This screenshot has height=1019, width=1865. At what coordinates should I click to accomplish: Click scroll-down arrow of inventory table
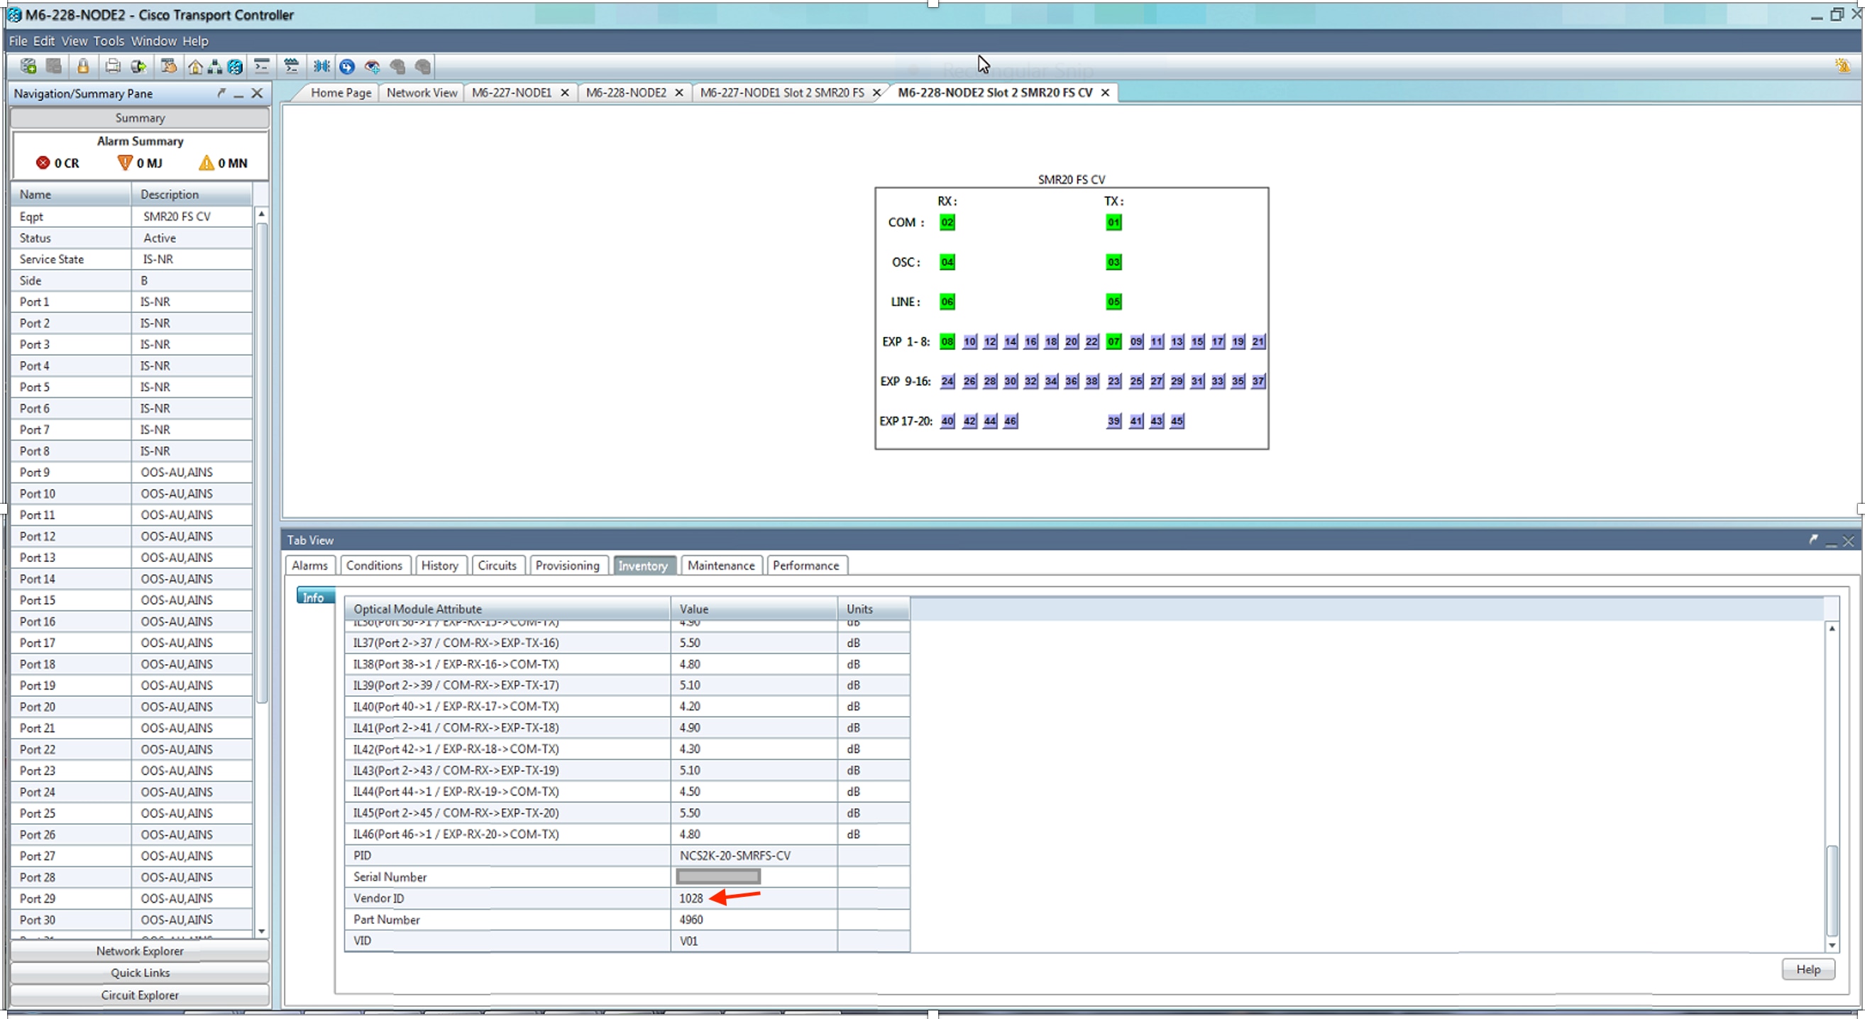1832,945
